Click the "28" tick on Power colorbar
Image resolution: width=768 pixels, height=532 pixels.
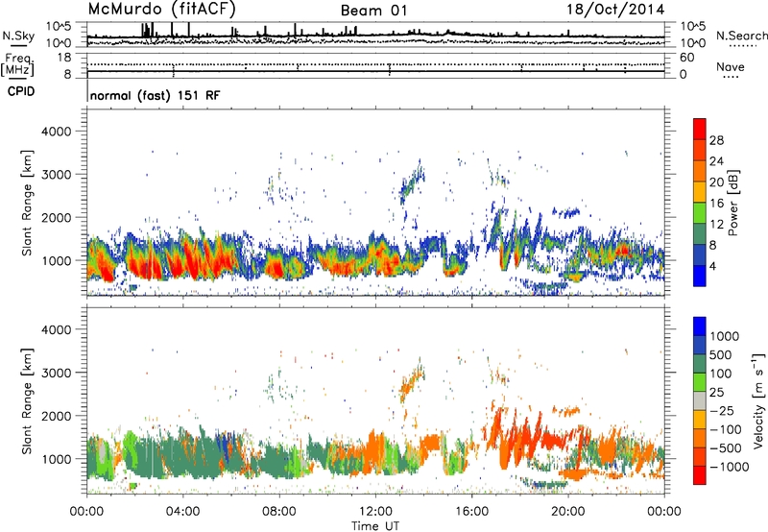[716, 140]
